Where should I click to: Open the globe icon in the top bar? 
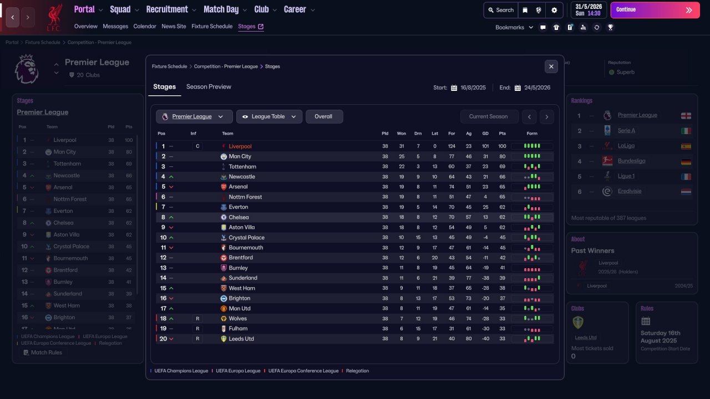pyautogui.click(x=539, y=10)
